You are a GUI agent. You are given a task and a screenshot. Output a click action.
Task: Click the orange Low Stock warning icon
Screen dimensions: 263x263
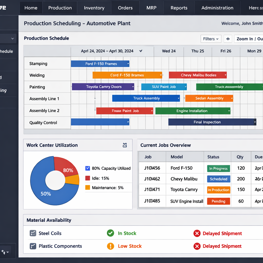click(110, 246)
